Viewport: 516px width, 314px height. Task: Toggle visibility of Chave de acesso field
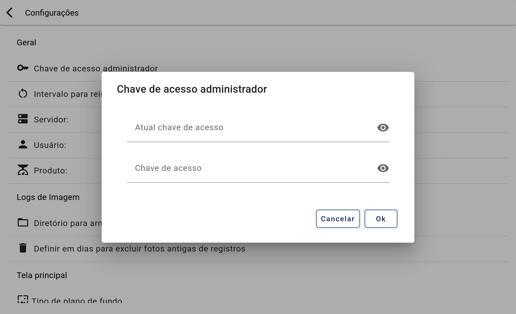coord(383,168)
